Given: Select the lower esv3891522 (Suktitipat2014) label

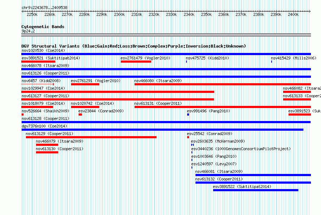Looking at the screenshot, I should point(242,187).
